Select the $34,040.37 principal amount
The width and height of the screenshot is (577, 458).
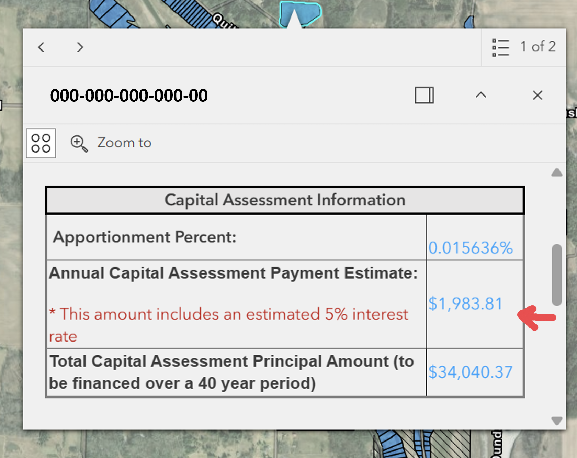pos(470,372)
